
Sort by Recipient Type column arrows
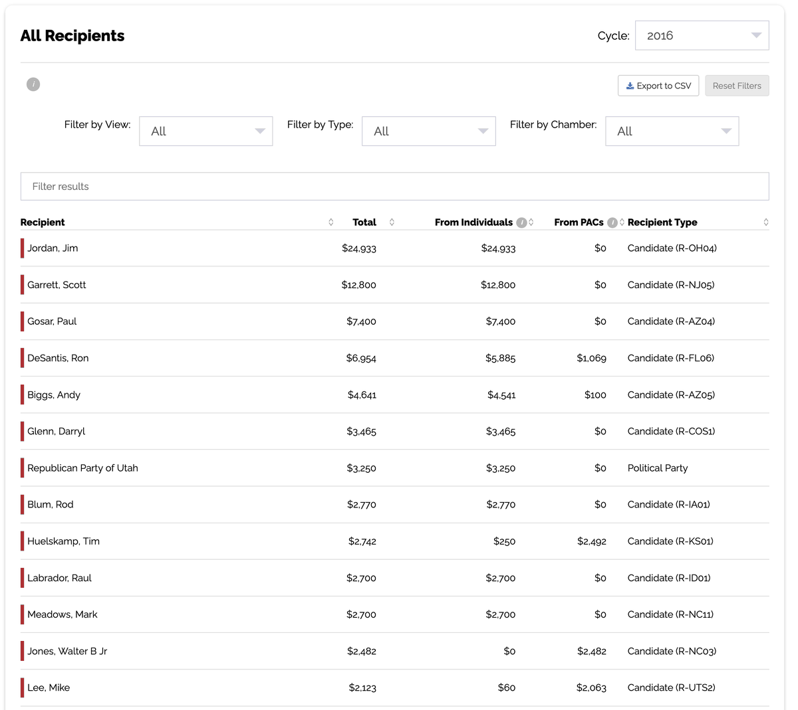tap(766, 222)
